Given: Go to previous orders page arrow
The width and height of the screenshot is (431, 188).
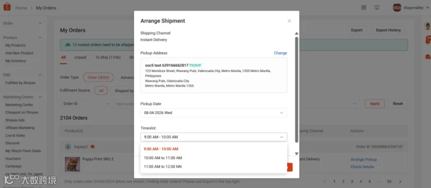Looking at the screenshot, I should click(325, 181).
